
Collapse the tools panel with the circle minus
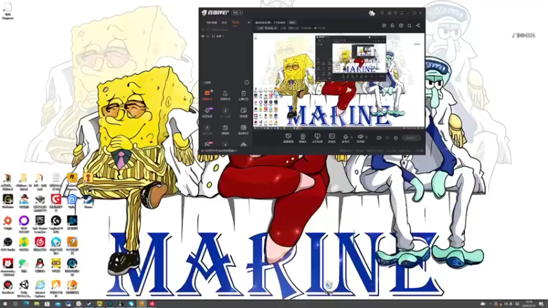[247, 82]
